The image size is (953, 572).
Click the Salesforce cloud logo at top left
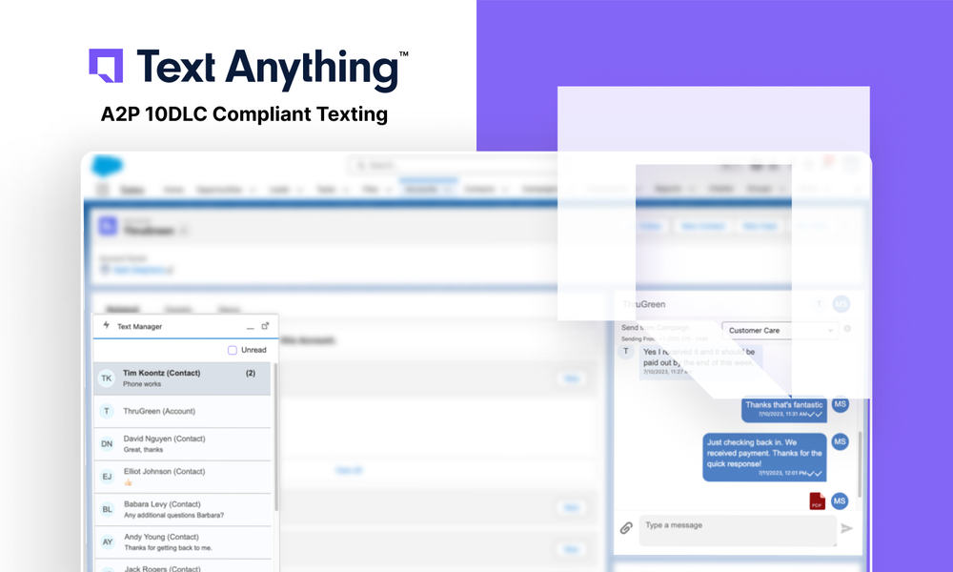(x=106, y=164)
